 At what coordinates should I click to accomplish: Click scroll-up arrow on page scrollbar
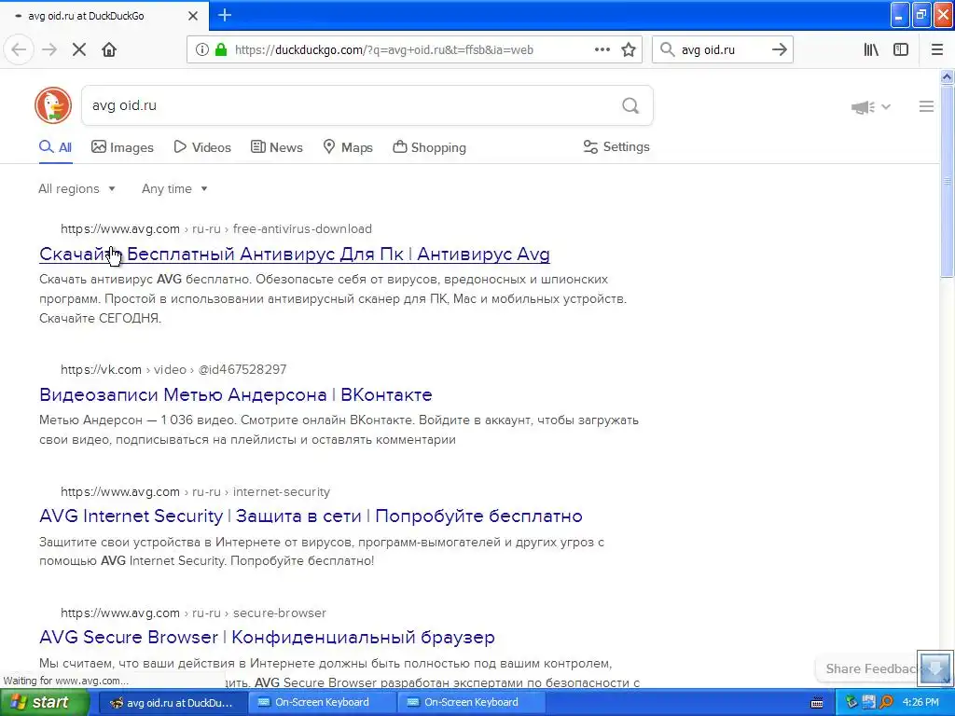pos(947,76)
